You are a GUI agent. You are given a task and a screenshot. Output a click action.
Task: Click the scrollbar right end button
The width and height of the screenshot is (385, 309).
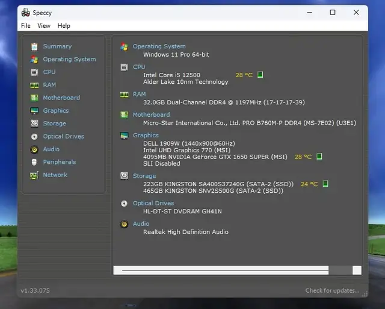point(357,270)
